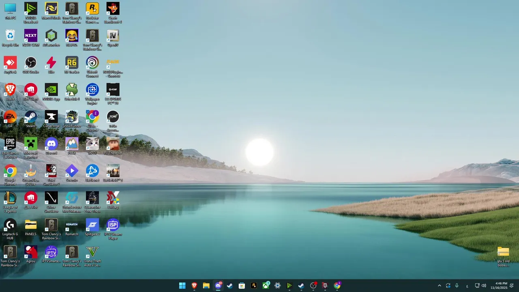Viewport: 519px width, 292px height.
Task: Open the Marvel Rivals shortcut
Action: coord(51,11)
